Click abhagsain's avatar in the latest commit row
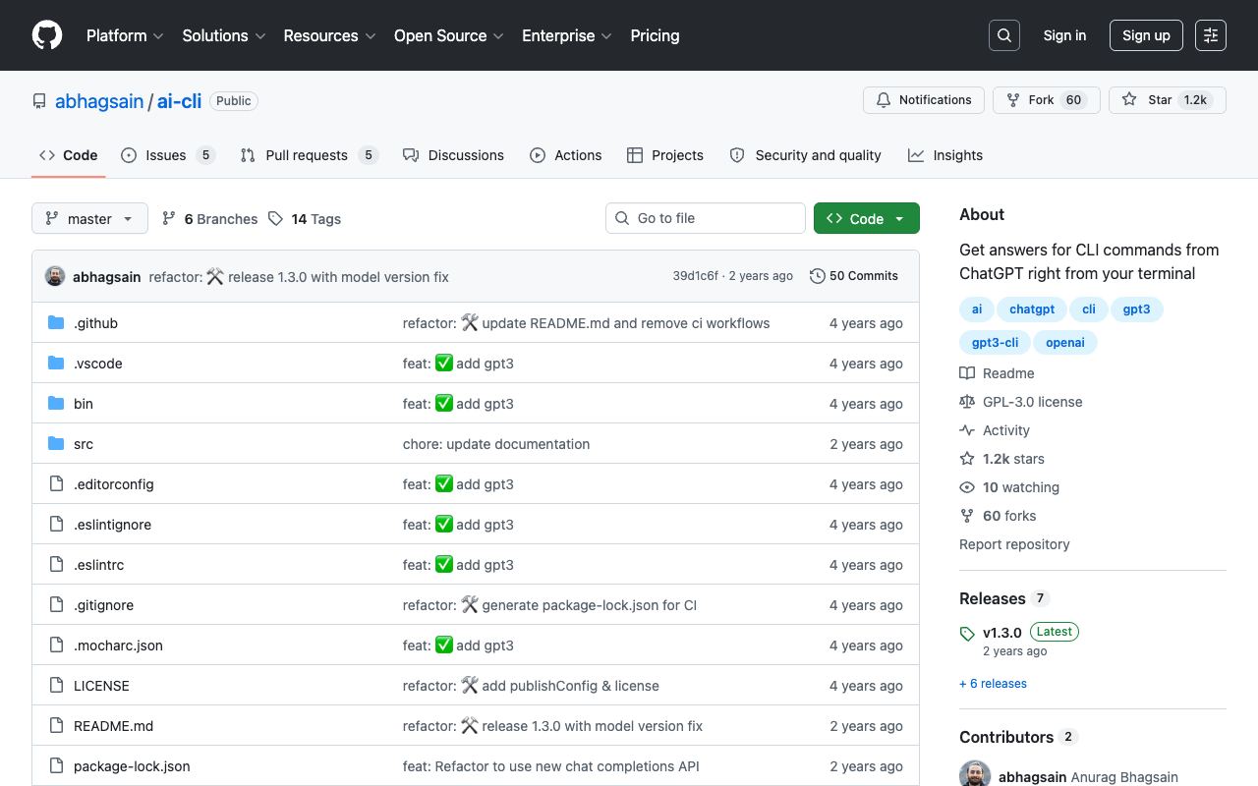The width and height of the screenshot is (1258, 786). (x=55, y=276)
